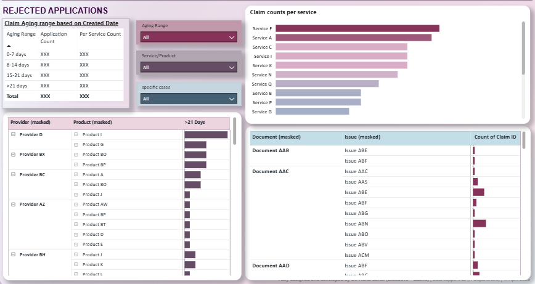
Task: Sort by Aging Range column header
Action: (21, 34)
